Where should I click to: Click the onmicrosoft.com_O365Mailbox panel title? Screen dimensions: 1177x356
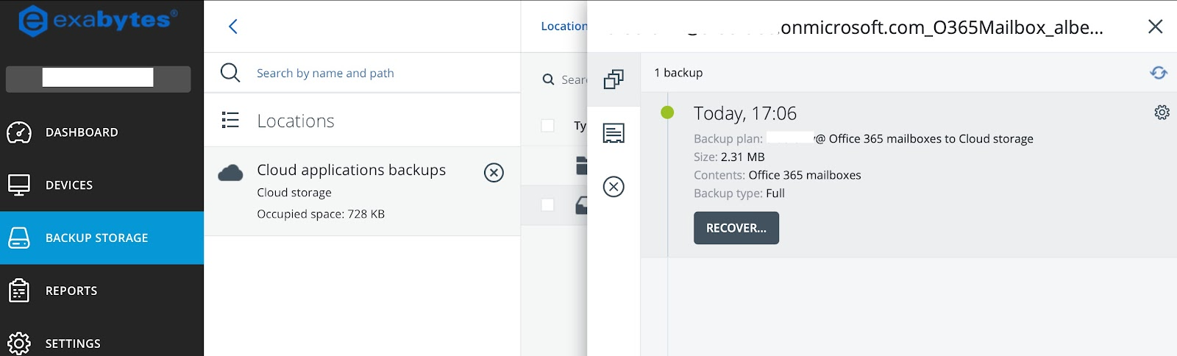click(x=942, y=27)
